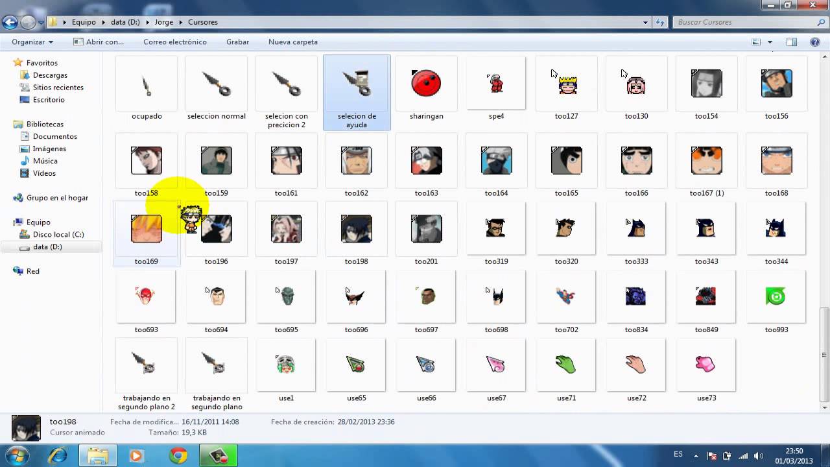Open the Windows Start button
The height and width of the screenshot is (467, 830).
point(17,455)
